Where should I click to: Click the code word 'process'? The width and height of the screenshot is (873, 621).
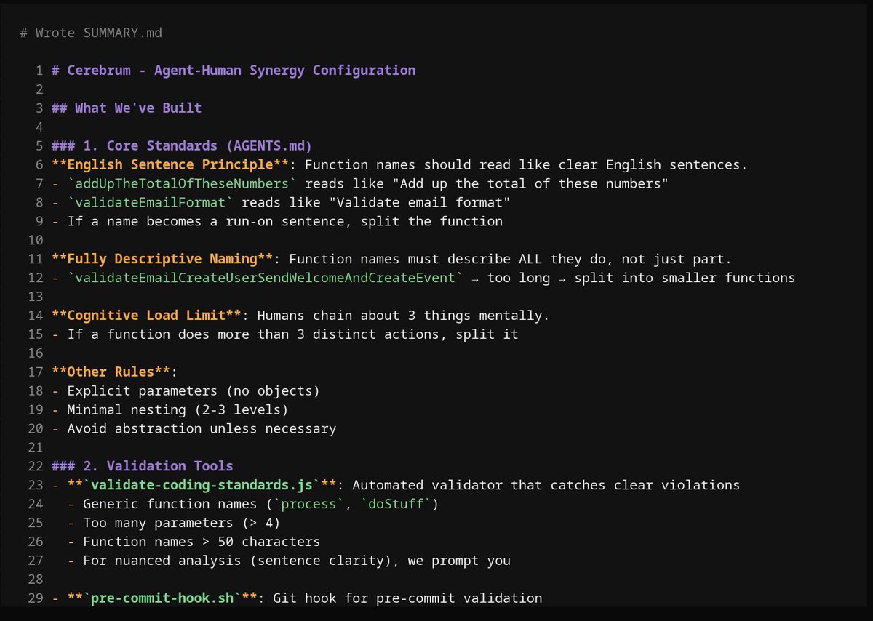[x=308, y=504]
